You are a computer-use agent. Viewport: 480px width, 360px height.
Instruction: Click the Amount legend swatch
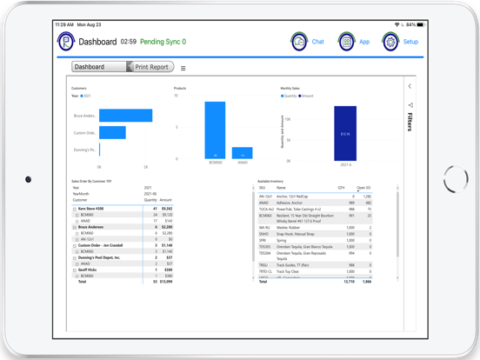click(300, 96)
